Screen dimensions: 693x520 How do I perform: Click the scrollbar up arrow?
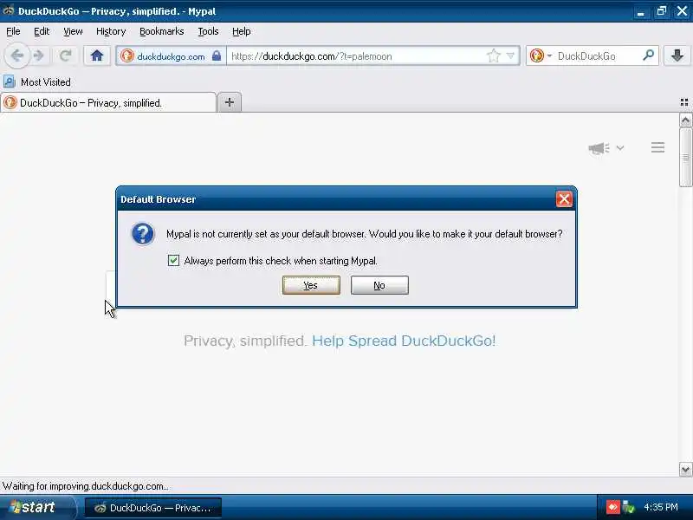[685, 120]
